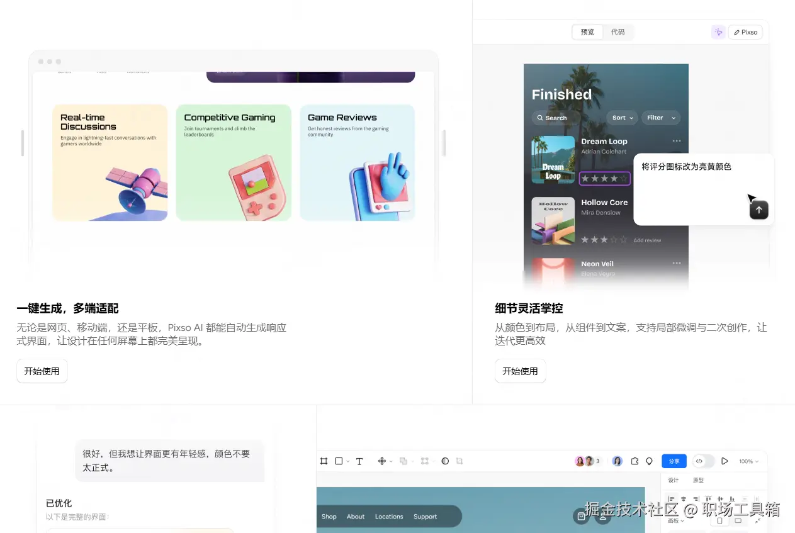Click the Neon Veil title text

pos(597,264)
